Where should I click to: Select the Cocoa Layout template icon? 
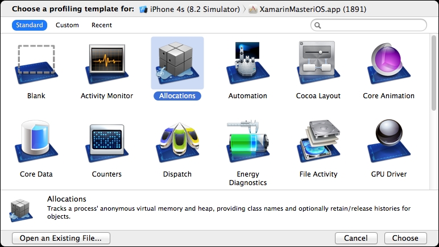[x=318, y=62]
